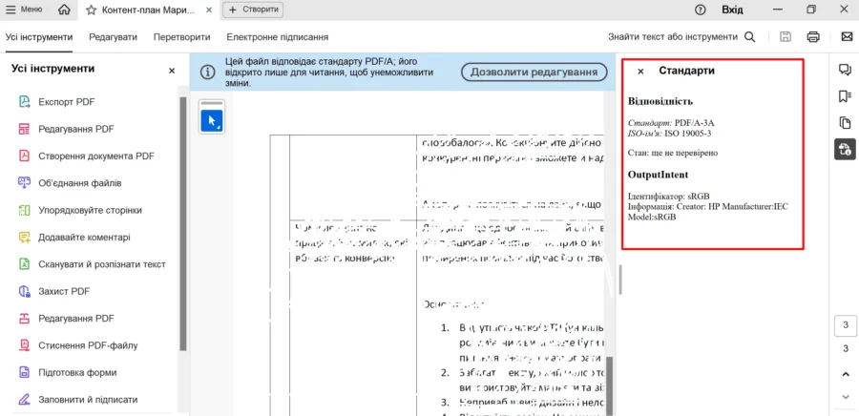Switch to the Редагувати tab
The image size is (859, 416).
[113, 37]
